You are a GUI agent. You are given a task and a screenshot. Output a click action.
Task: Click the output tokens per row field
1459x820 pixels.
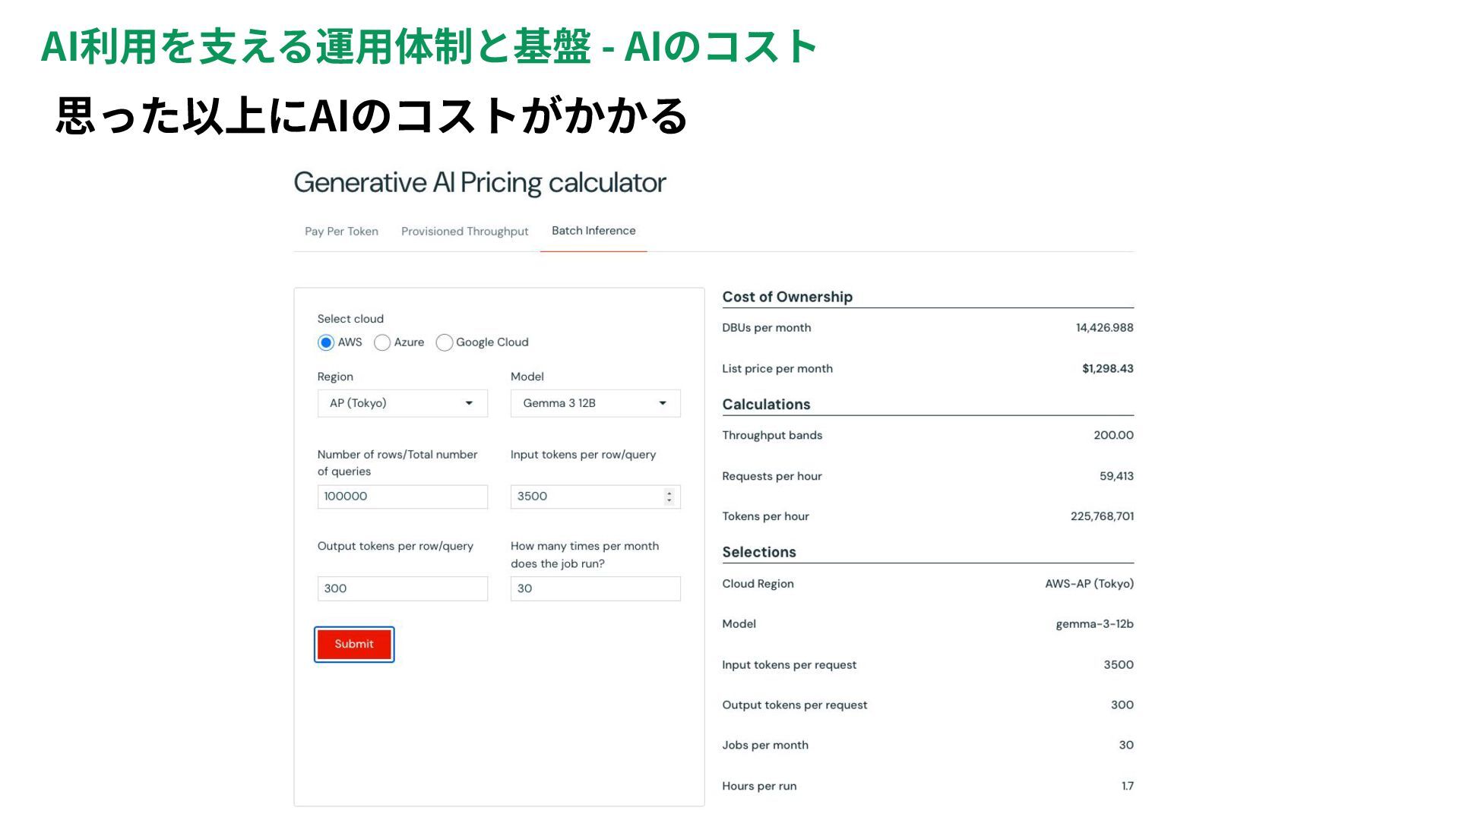402,588
